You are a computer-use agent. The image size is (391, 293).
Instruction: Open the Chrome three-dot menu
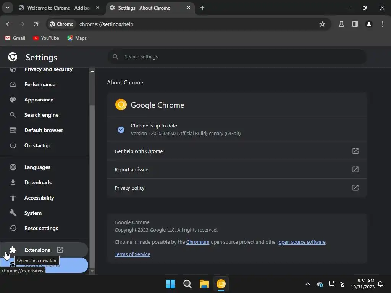coord(383,24)
